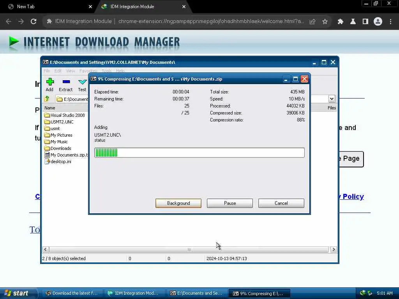Screen dimensions: 399x299
Task: Click the Add toolbar icon in 7-Zip
Action: click(x=49, y=84)
